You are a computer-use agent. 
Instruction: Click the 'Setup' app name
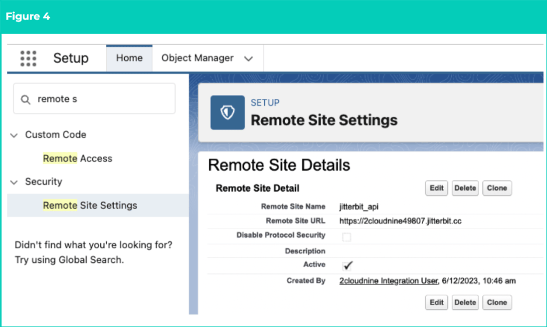tap(71, 58)
